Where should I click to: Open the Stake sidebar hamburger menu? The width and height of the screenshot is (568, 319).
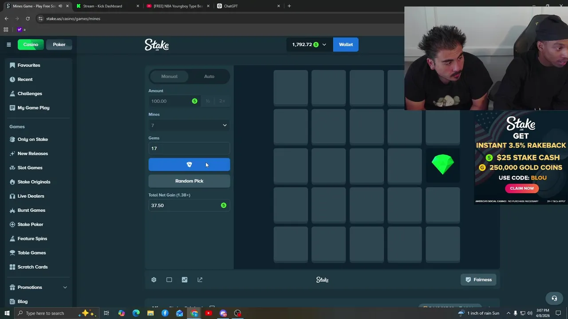coord(8,44)
